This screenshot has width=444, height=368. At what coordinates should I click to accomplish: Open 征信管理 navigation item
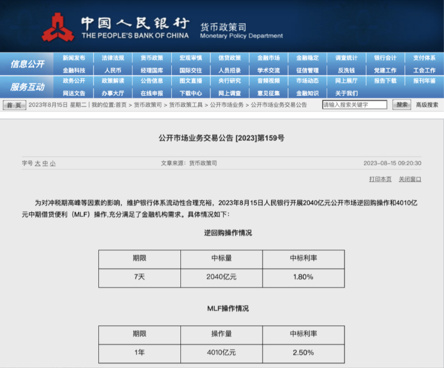(308, 70)
